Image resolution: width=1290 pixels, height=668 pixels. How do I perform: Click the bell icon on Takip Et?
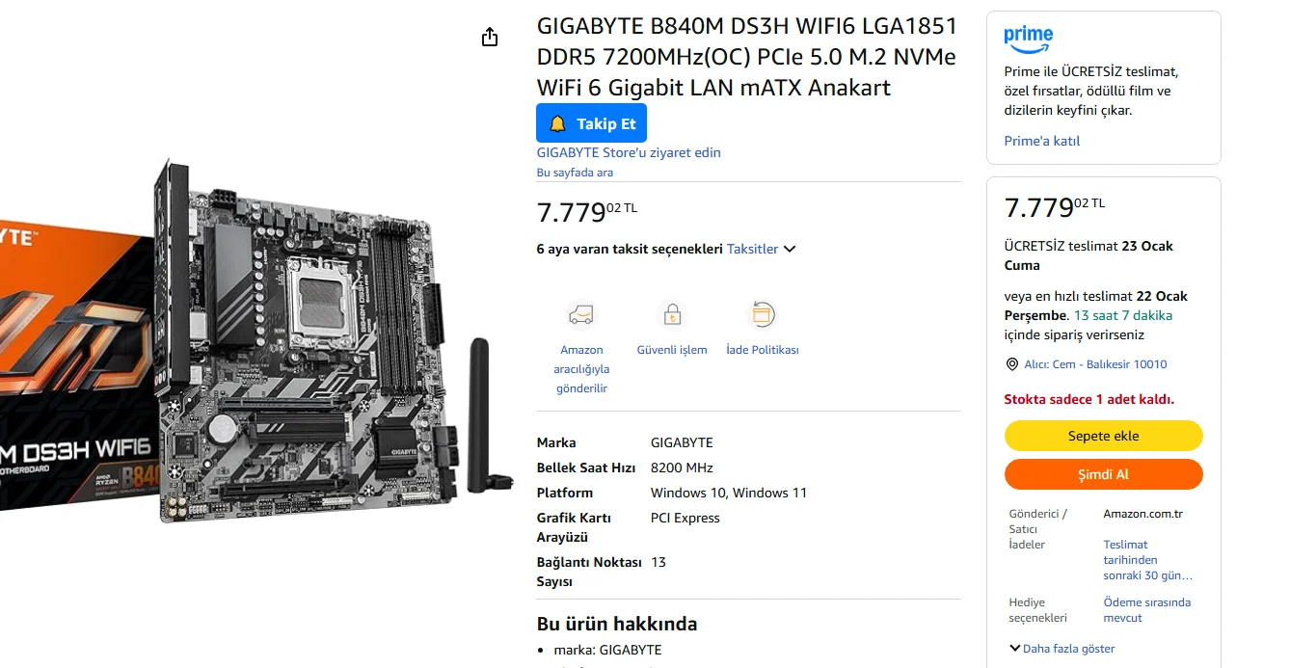(557, 124)
